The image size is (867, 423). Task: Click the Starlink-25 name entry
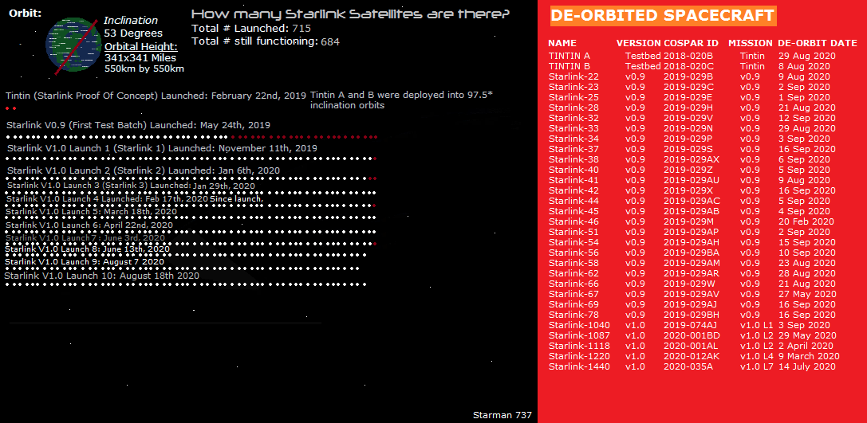coord(573,97)
